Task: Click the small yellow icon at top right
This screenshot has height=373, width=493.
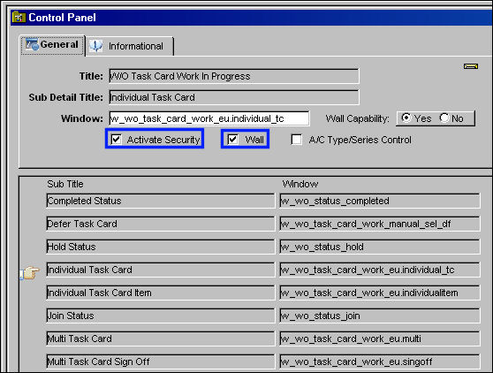Action: [471, 66]
